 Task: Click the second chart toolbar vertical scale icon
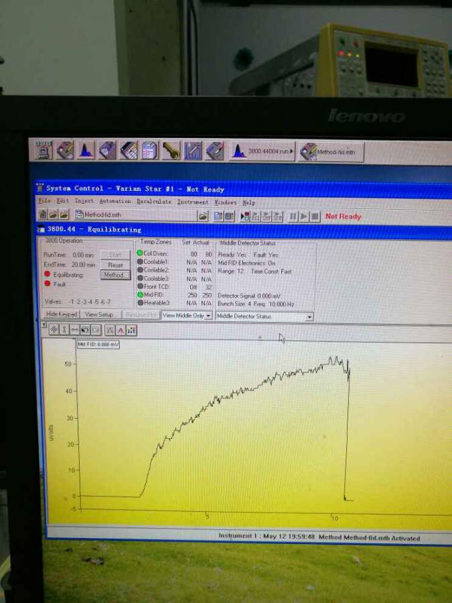64,330
